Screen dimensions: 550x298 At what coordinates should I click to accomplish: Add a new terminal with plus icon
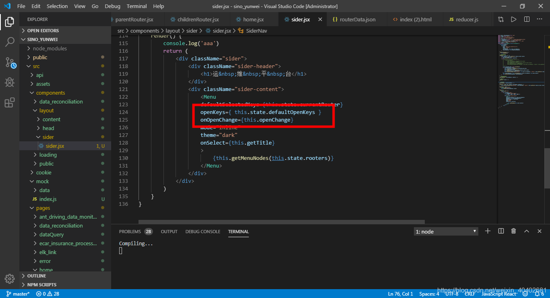click(x=488, y=231)
